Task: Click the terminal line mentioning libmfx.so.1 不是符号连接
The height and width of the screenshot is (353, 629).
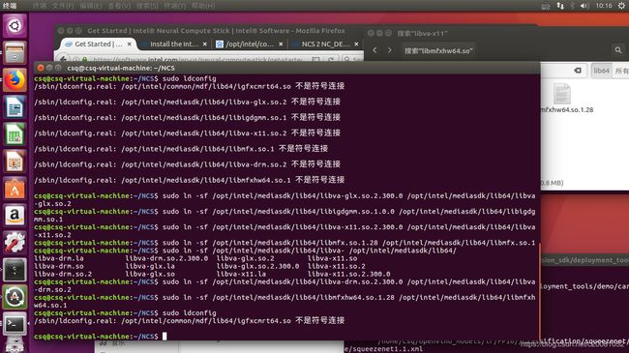Action: pos(181,149)
